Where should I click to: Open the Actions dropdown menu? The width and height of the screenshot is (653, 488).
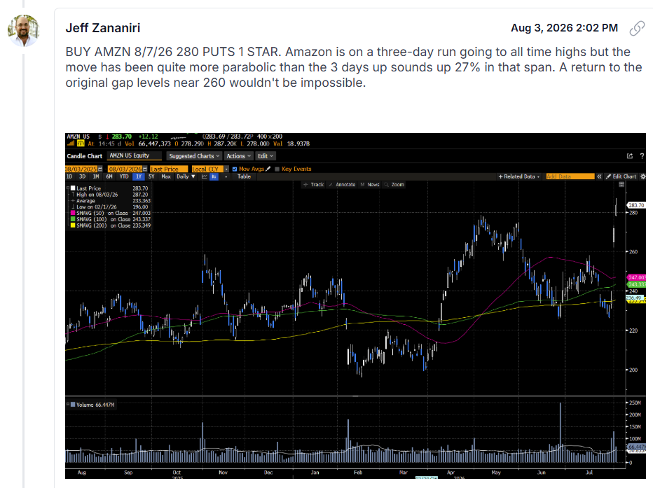(x=239, y=156)
